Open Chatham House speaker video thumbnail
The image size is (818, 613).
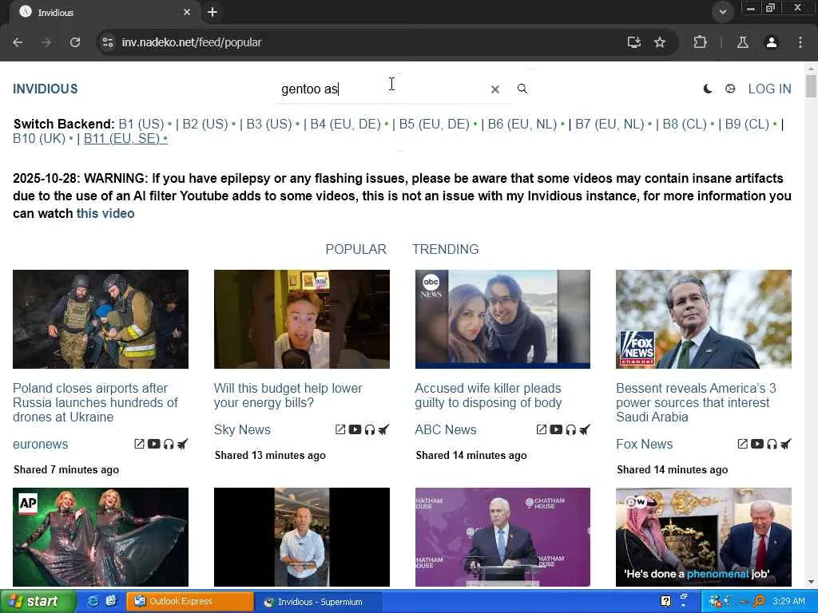pos(502,537)
